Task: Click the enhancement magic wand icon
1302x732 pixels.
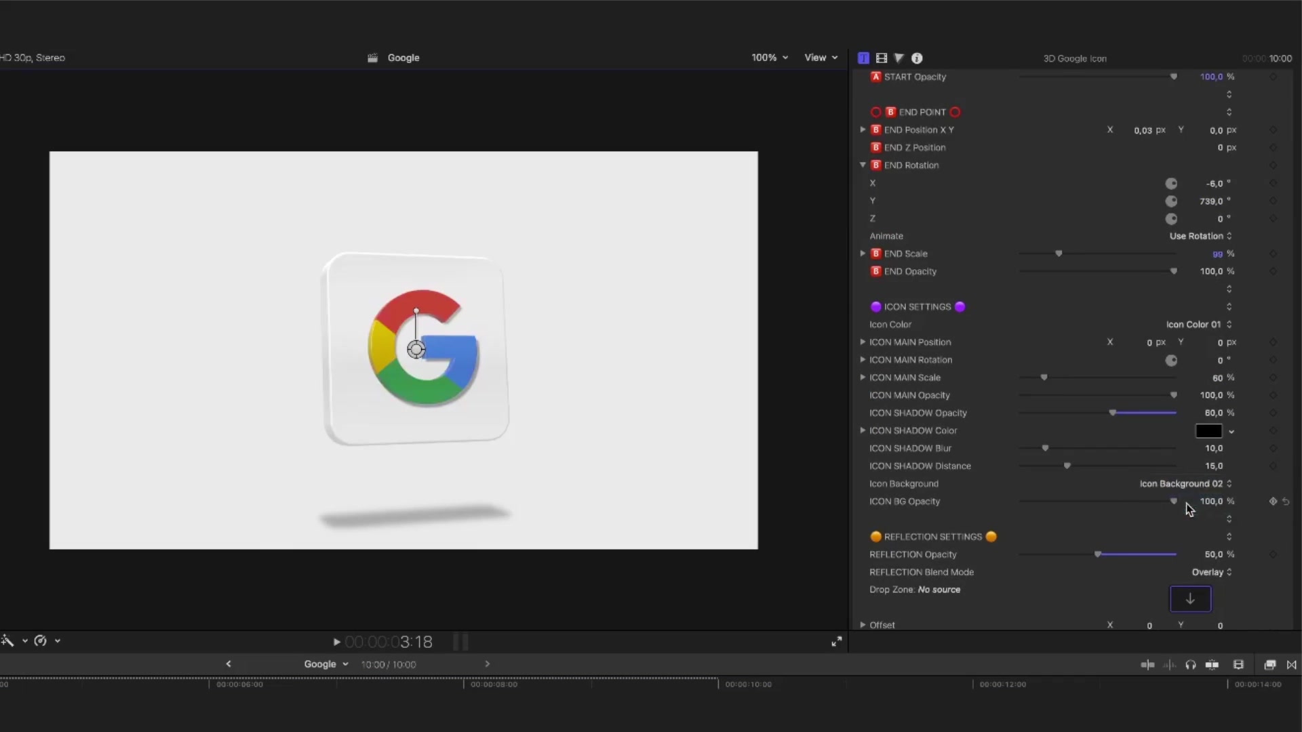Action: [x=7, y=640]
